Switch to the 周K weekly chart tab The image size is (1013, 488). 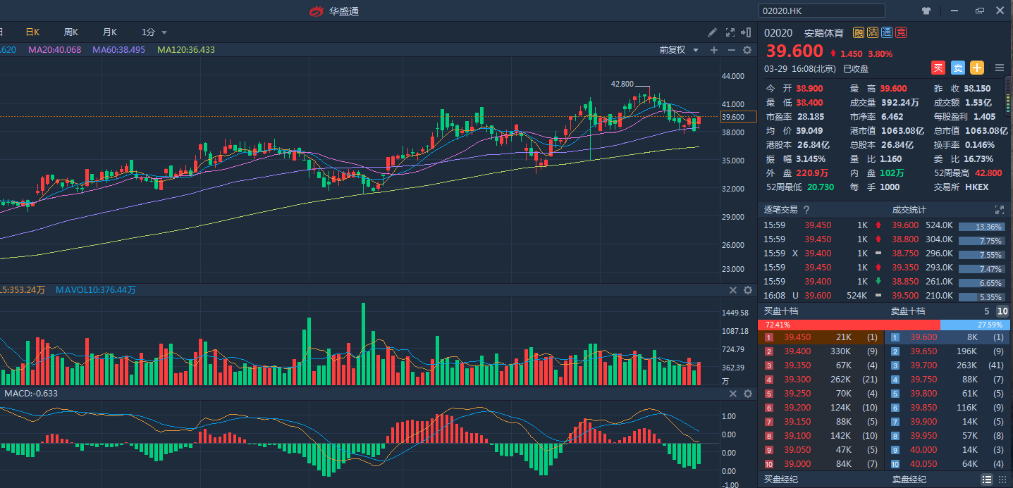[x=70, y=32]
